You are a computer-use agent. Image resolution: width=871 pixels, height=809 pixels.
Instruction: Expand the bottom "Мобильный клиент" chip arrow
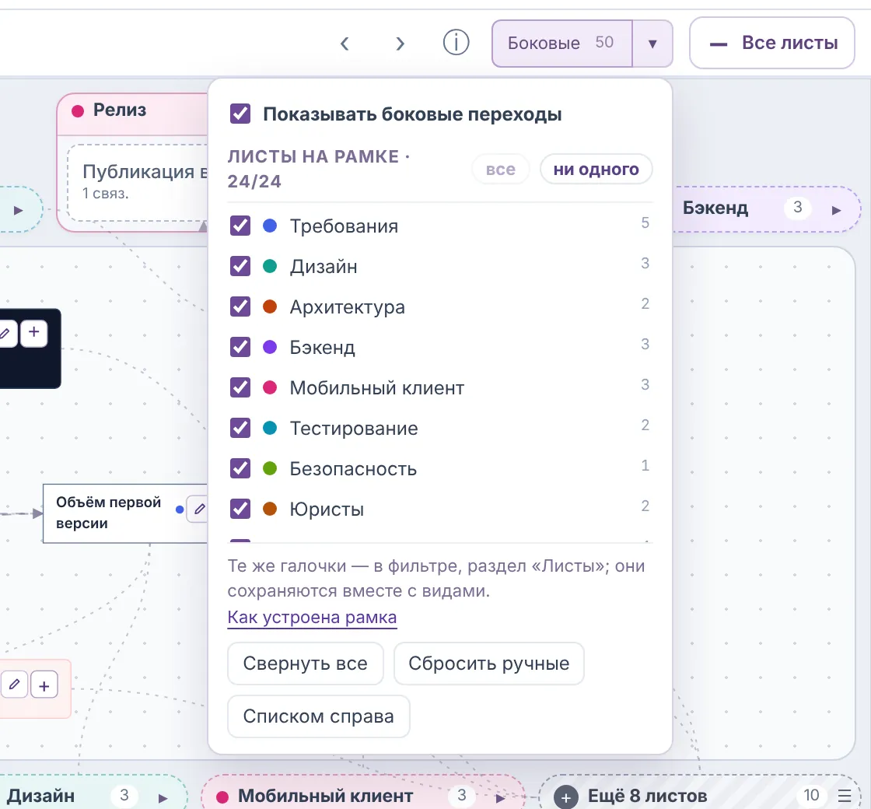(500, 798)
